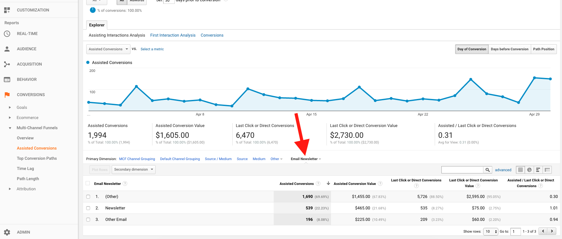The width and height of the screenshot is (562, 239).
Task: Open help for Assisted Conversion Value column
Action: 380,184
